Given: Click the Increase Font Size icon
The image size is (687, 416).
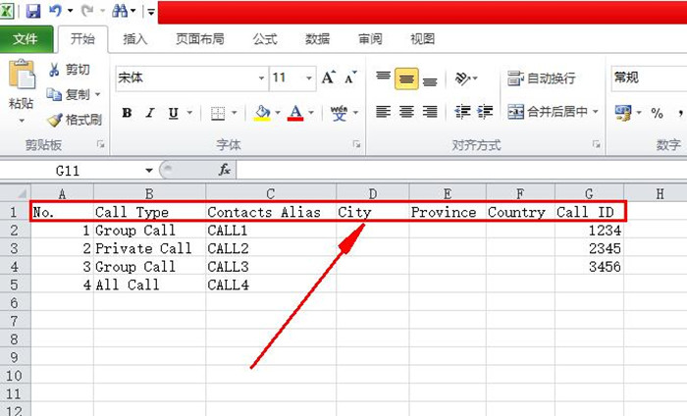Looking at the screenshot, I should (x=328, y=78).
